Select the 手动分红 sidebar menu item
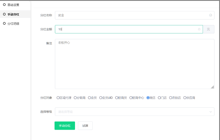Viewport: 220px width, 140px height. [13, 14]
